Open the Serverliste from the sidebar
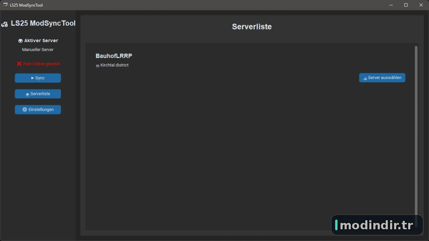Image resolution: width=429 pixels, height=241 pixels. (38, 94)
